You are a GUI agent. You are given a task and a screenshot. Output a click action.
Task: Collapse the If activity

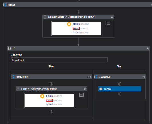147,48
